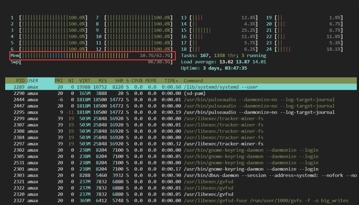Select gnome-keyring-daemon process PID 2301
359x205 pixels.
click(181, 169)
